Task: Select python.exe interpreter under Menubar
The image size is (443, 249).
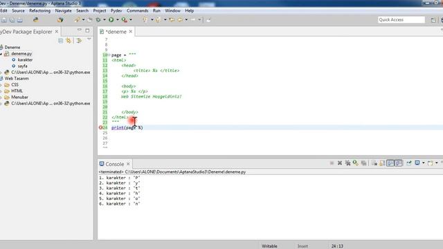Action: 51,103
